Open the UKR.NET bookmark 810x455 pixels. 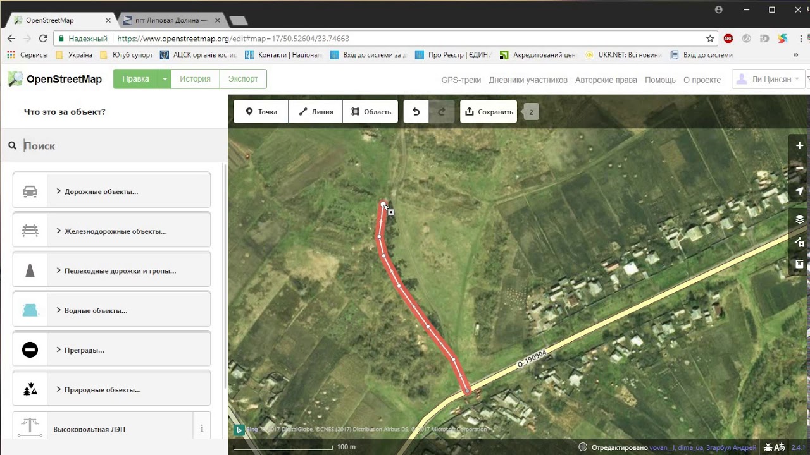click(623, 55)
